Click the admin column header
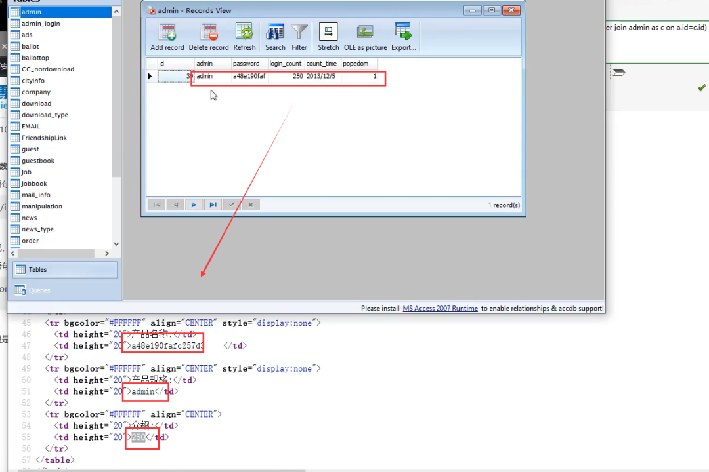The width and height of the screenshot is (709, 472). pyautogui.click(x=213, y=64)
